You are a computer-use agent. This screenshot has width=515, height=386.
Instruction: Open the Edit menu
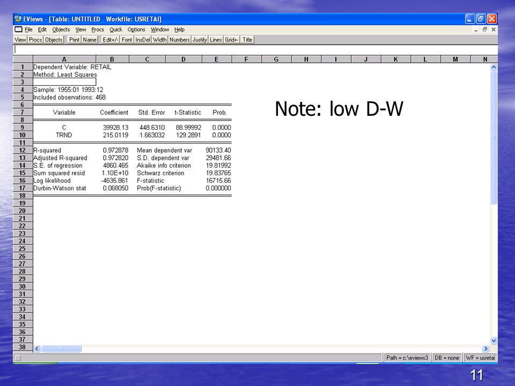click(x=42, y=29)
